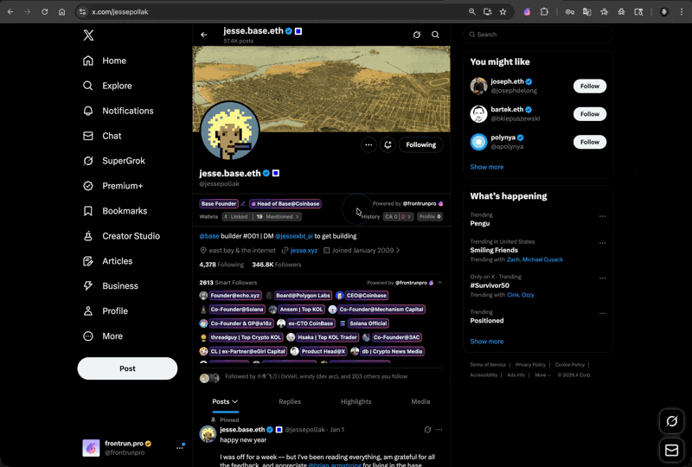Screen dimensions: 692x467
Task: Expand Joined January 2009 details
Action: tap(362, 250)
